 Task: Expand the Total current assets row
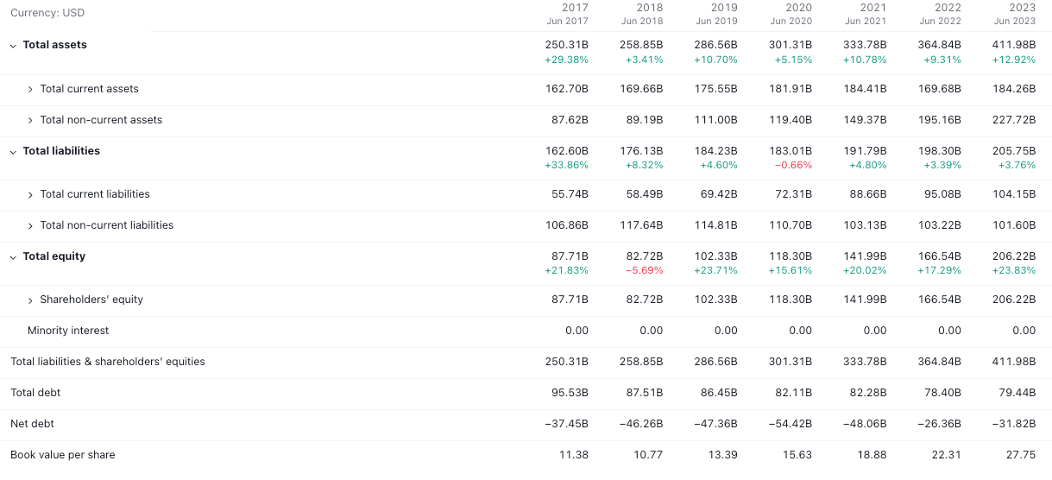pos(30,89)
